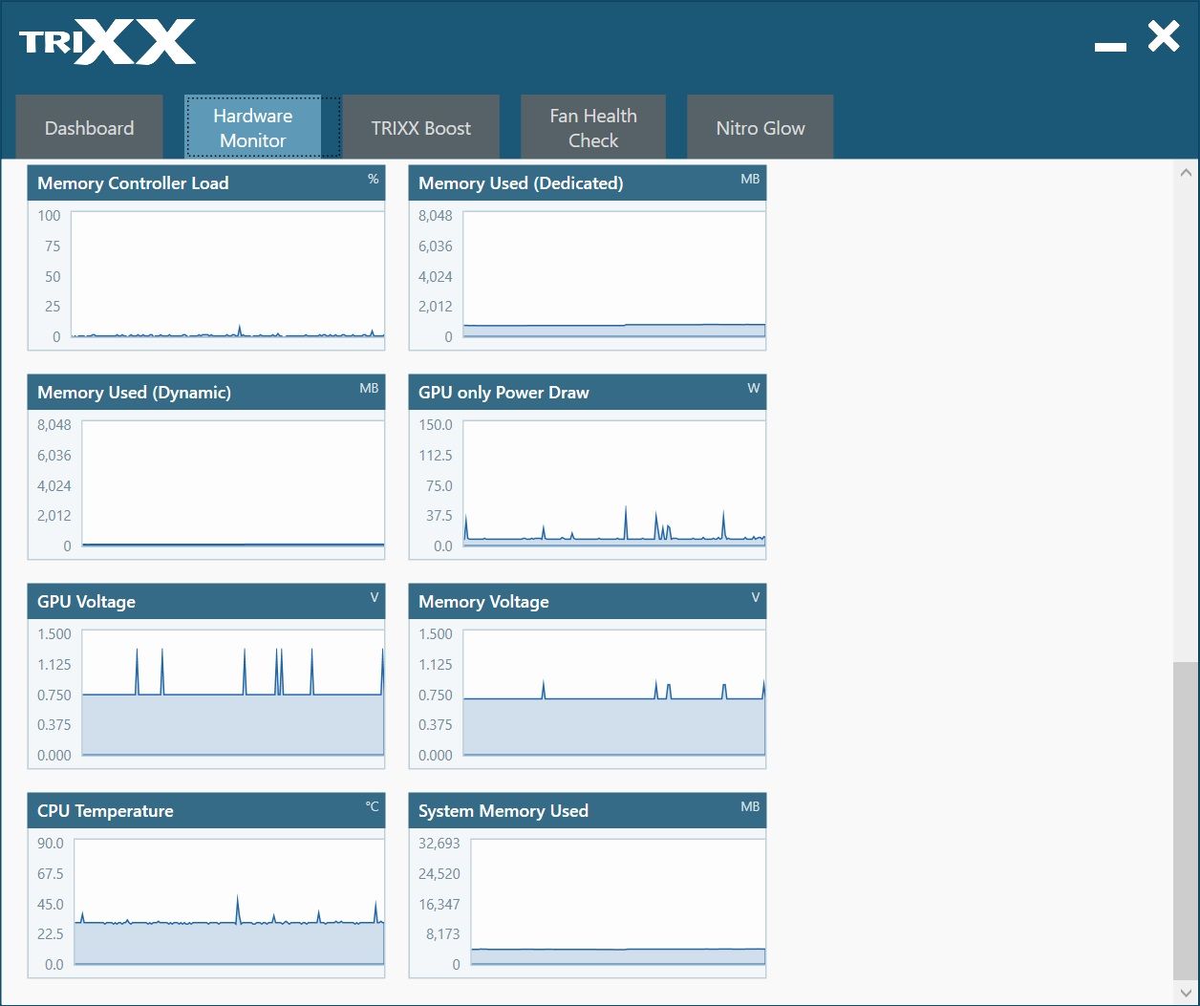Click the Memory Controller Load graph
Viewport: 1200px width, 1006px height.
click(x=228, y=274)
